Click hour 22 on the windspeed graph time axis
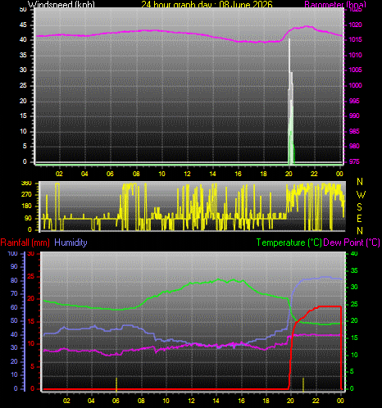This screenshot has width=382, height=408. (314, 174)
